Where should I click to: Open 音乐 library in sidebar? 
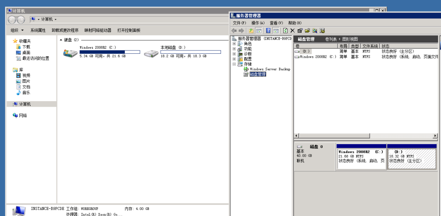click(x=26, y=93)
